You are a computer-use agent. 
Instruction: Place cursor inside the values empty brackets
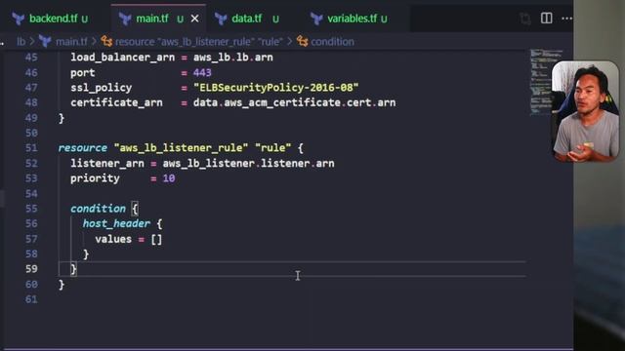click(156, 239)
